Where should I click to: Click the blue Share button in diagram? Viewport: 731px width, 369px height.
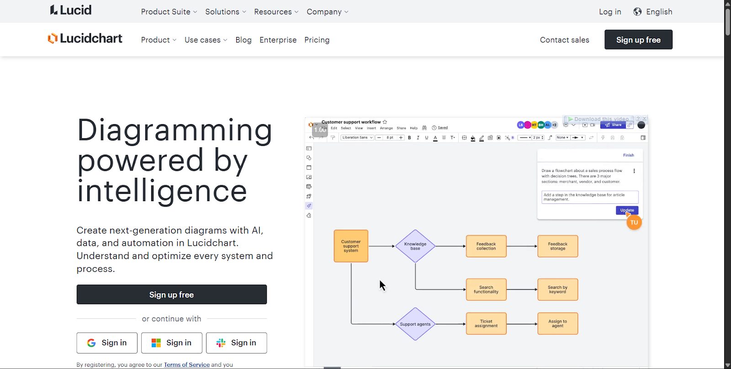click(x=613, y=125)
